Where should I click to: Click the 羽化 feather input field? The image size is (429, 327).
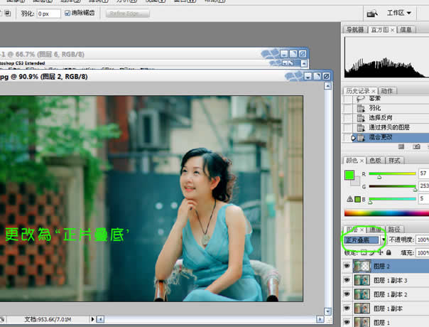coord(49,14)
